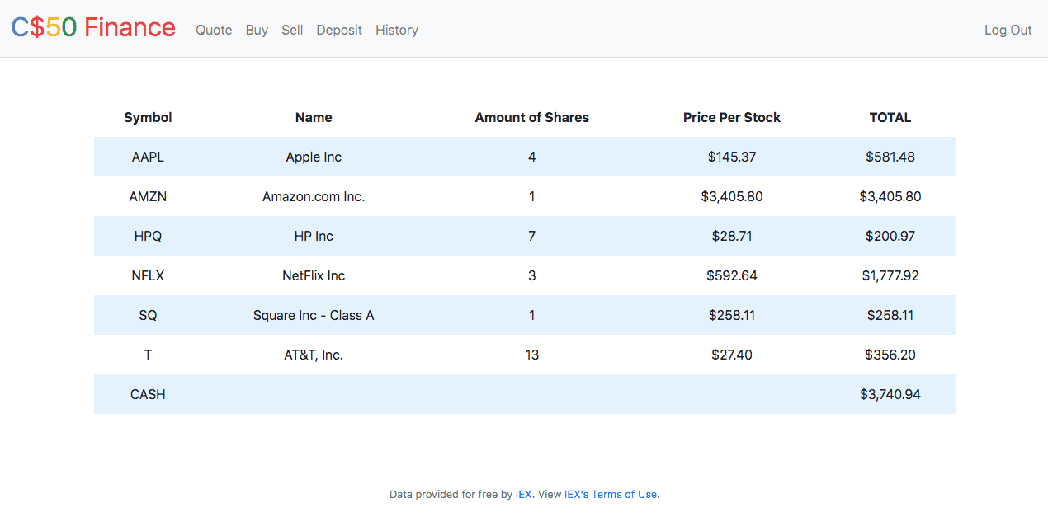Click the 4 shares cell for AAPL
1048x517 pixels.
point(532,157)
